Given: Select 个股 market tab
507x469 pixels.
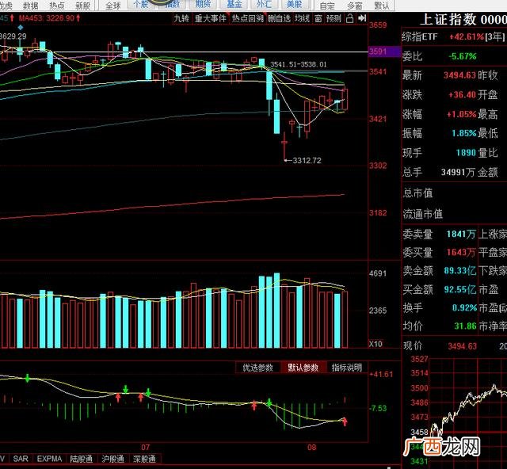Looking at the screenshot, I should [x=141, y=4].
